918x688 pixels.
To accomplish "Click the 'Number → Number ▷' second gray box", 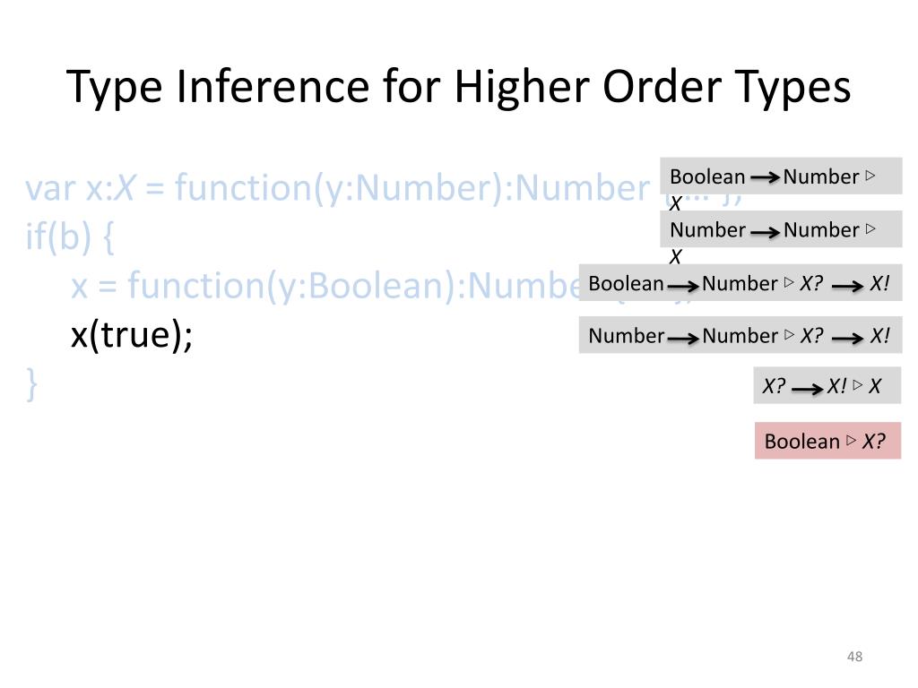I will point(781,229).
